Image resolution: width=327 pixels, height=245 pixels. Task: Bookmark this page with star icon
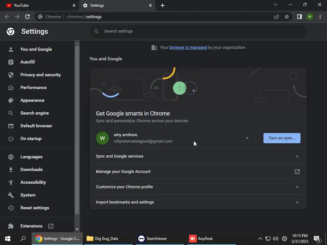(287, 17)
